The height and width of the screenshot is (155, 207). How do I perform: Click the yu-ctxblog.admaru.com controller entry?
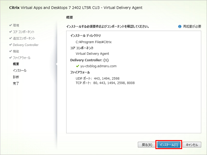[x=99, y=66]
